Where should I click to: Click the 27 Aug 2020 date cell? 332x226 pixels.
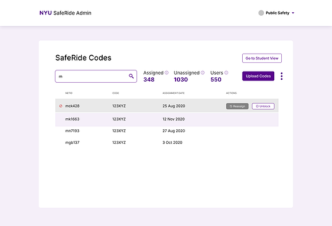[x=174, y=131]
